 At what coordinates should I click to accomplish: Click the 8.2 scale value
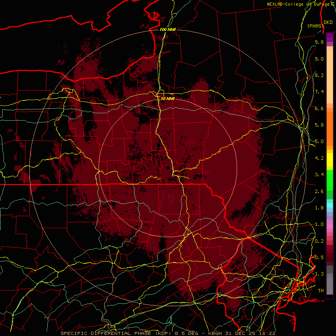click(319, 75)
